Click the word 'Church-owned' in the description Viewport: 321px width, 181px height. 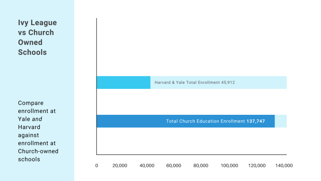(38, 151)
